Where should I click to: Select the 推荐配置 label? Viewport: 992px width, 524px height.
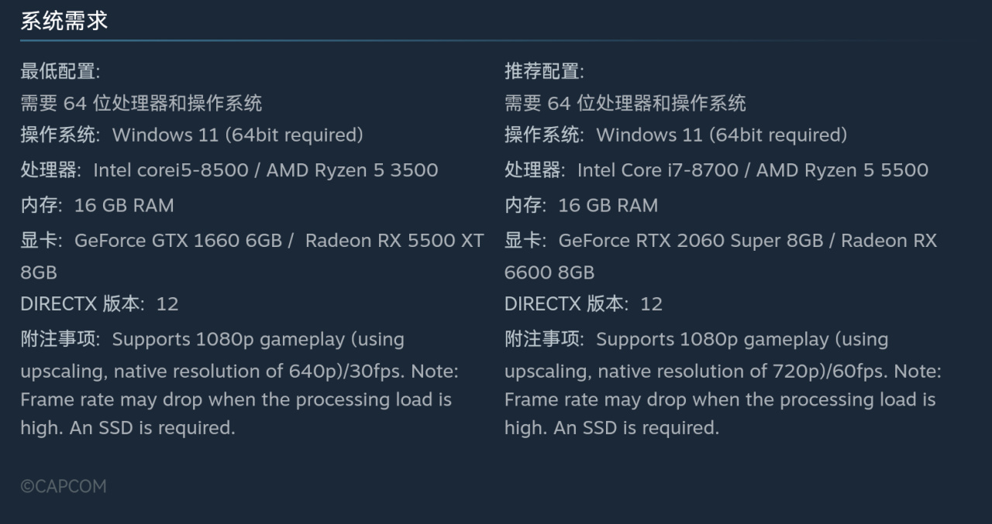coord(544,72)
